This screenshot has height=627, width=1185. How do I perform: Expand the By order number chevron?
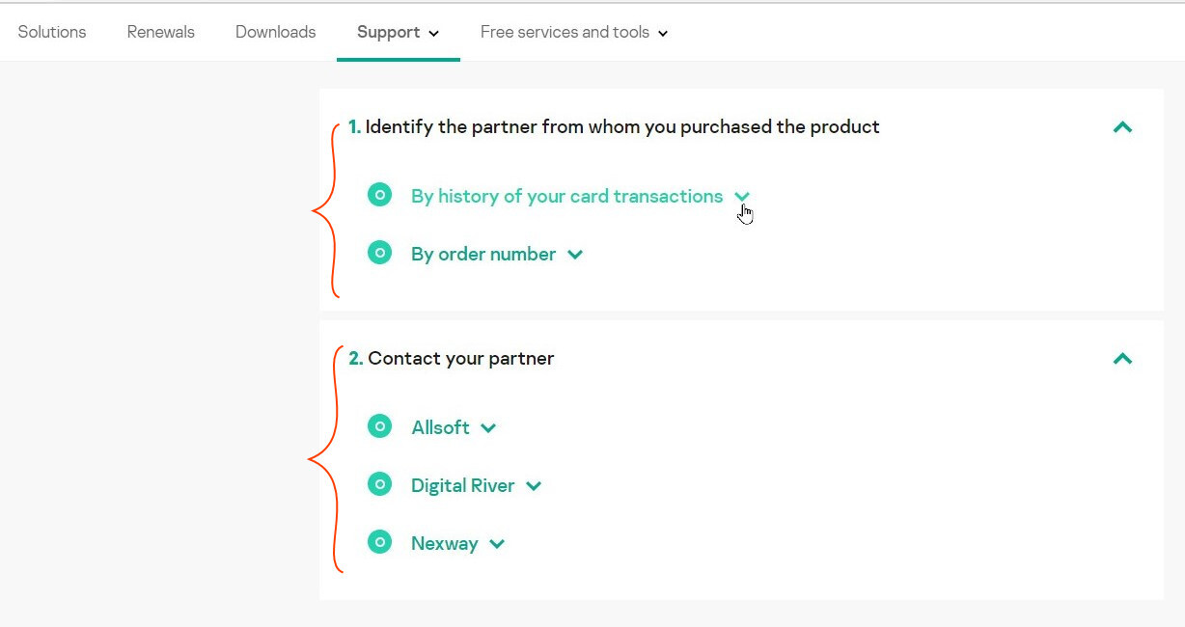click(575, 255)
